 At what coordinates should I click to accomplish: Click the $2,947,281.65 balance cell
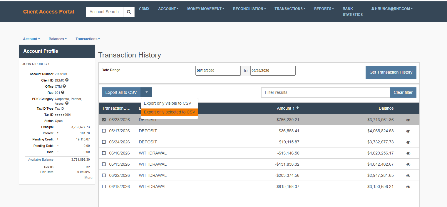[x=380, y=175]
